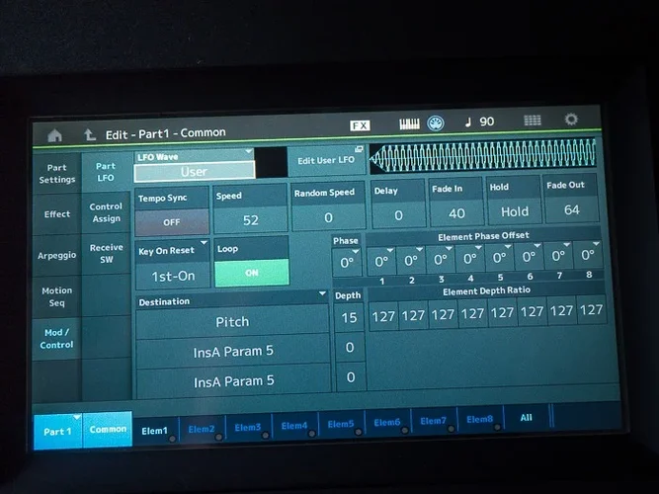Select second InsA Param 5 destination
This screenshot has width=659, height=494.
(234, 381)
